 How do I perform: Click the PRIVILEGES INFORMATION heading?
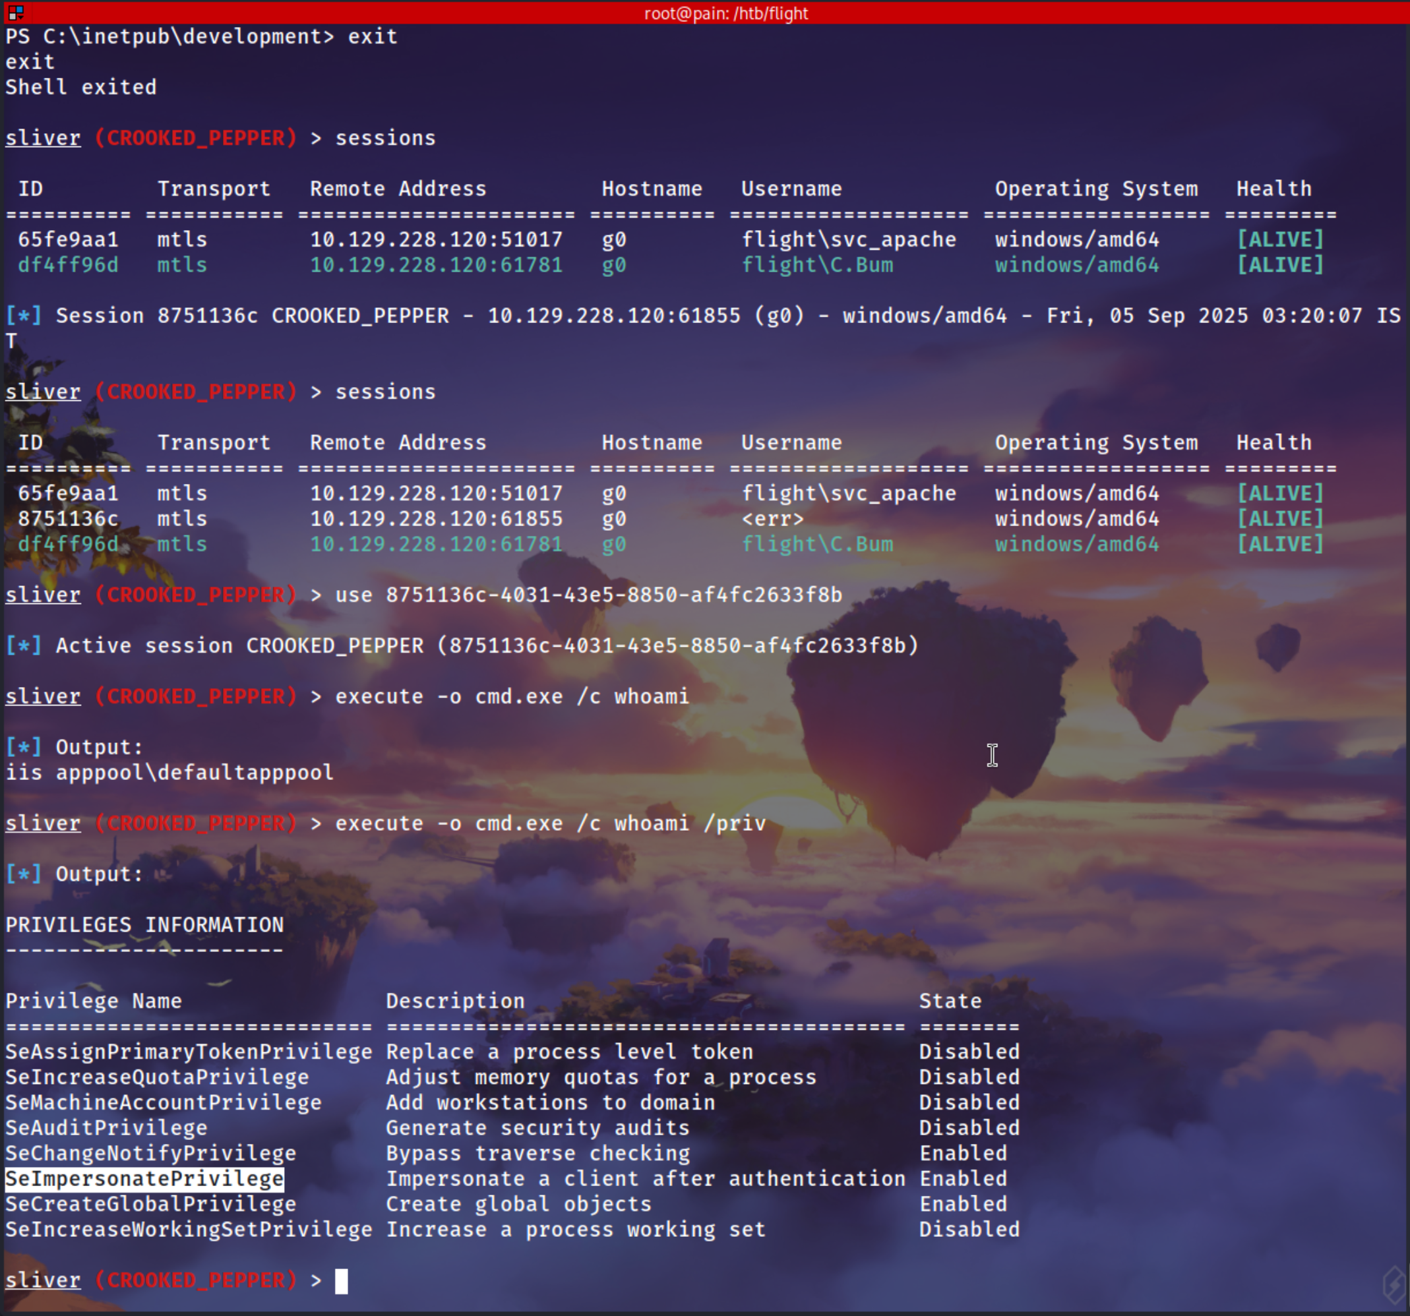[144, 924]
